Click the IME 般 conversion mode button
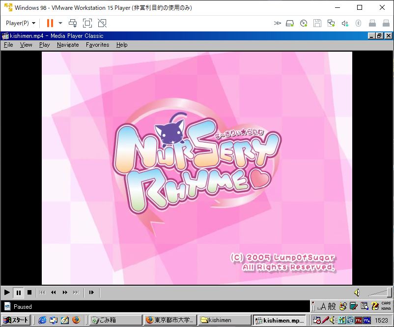The width and height of the screenshot is (394, 327). coord(332,306)
